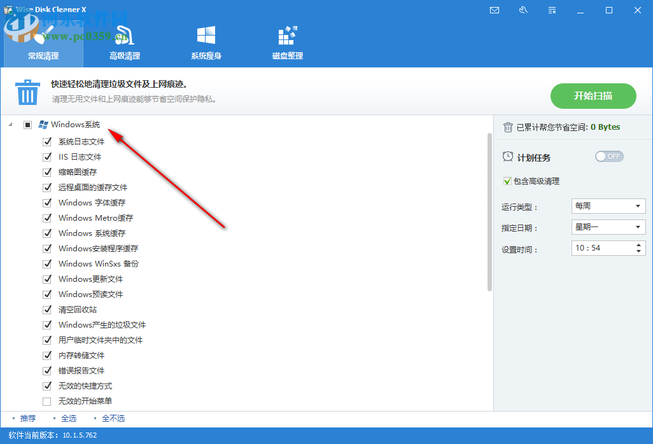Click the 0 Bytes saved space value

605,127
